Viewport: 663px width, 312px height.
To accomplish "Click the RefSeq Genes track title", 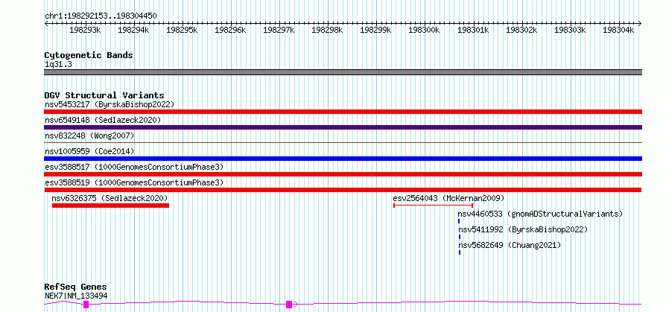I will tap(76, 287).
